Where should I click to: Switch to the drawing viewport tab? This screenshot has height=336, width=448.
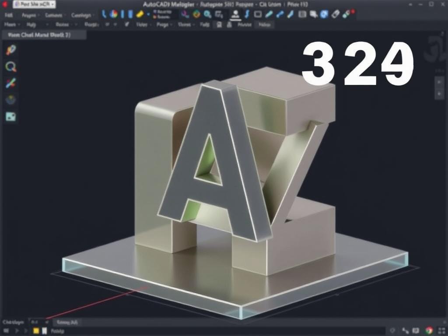pyautogui.click(x=44, y=35)
